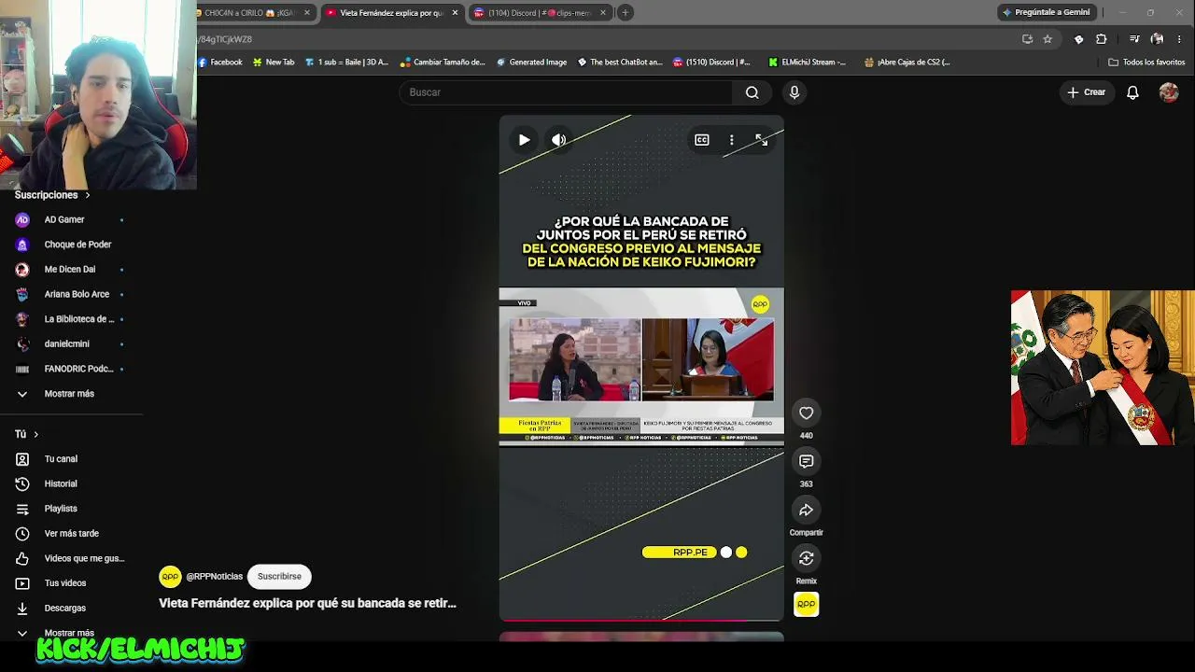Viewport: 1195px width, 672px height.
Task: Open the Chrome three-dot menu
Action: [x=1180, y=39]
